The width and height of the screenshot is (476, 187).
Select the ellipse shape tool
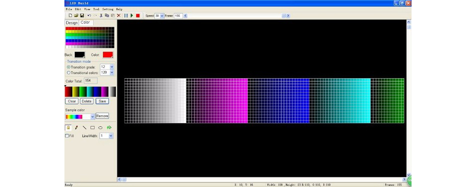pos(101,128)
